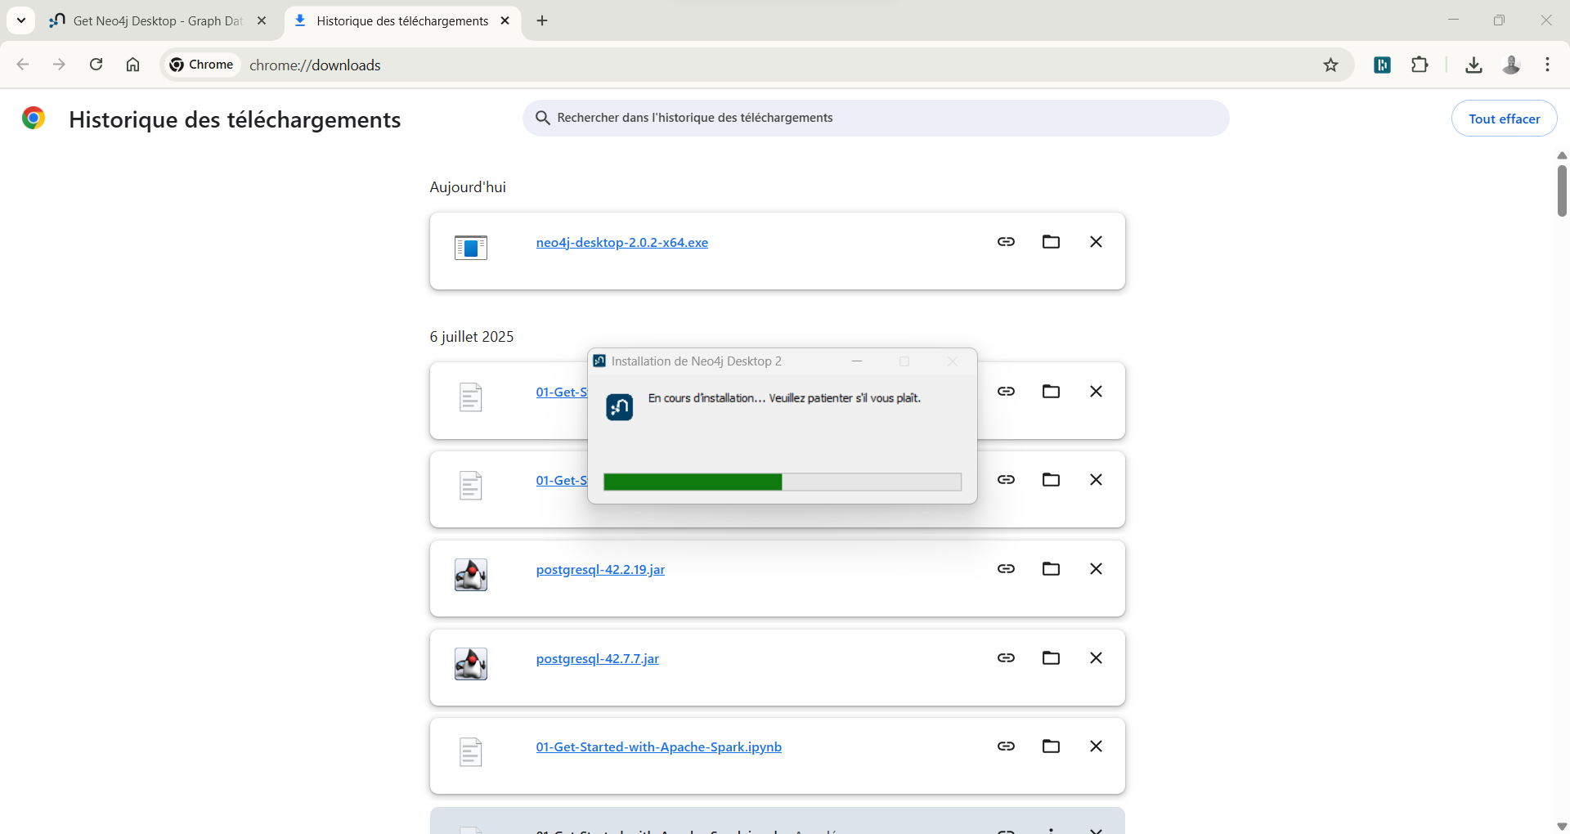The image size is (1570, 834).
Task: Open the tab search dropdown
Action: [x=20, y=21]
